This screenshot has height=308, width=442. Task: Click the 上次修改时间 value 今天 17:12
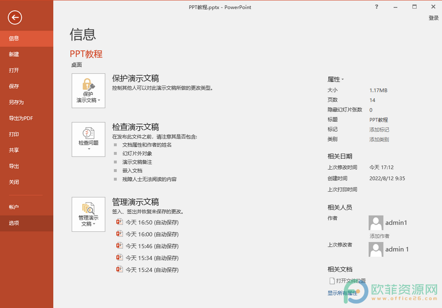382,168
